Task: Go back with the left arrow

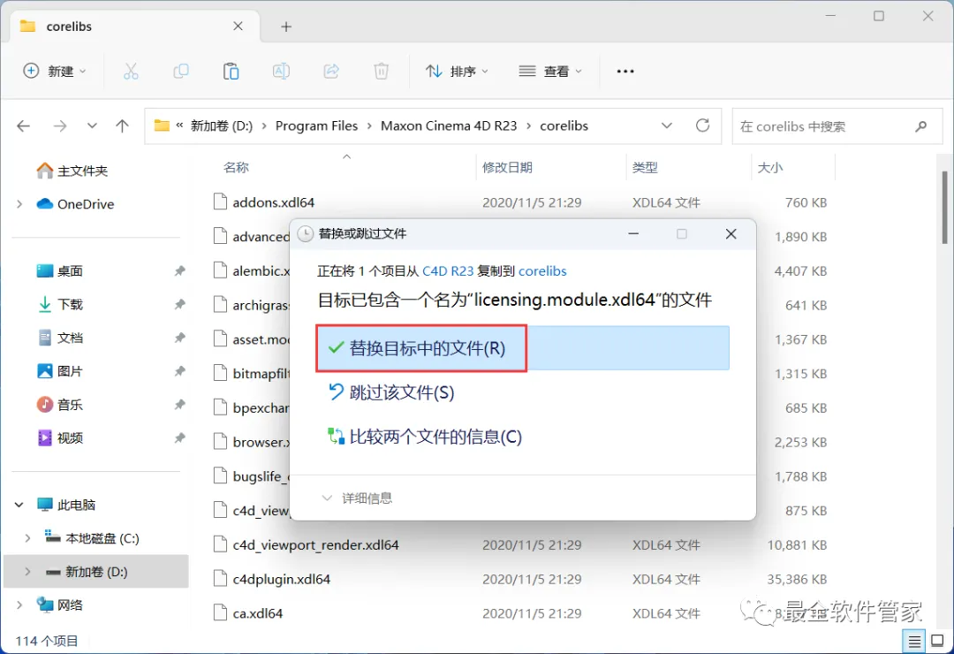Action: click(23, 126)
